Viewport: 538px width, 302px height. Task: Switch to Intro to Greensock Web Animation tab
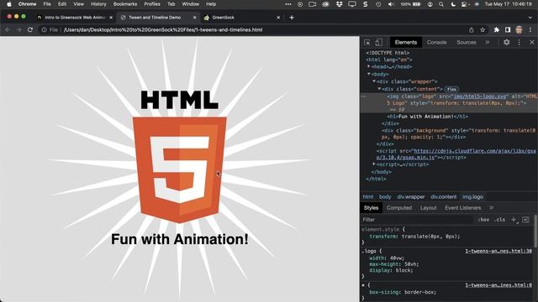75,18
